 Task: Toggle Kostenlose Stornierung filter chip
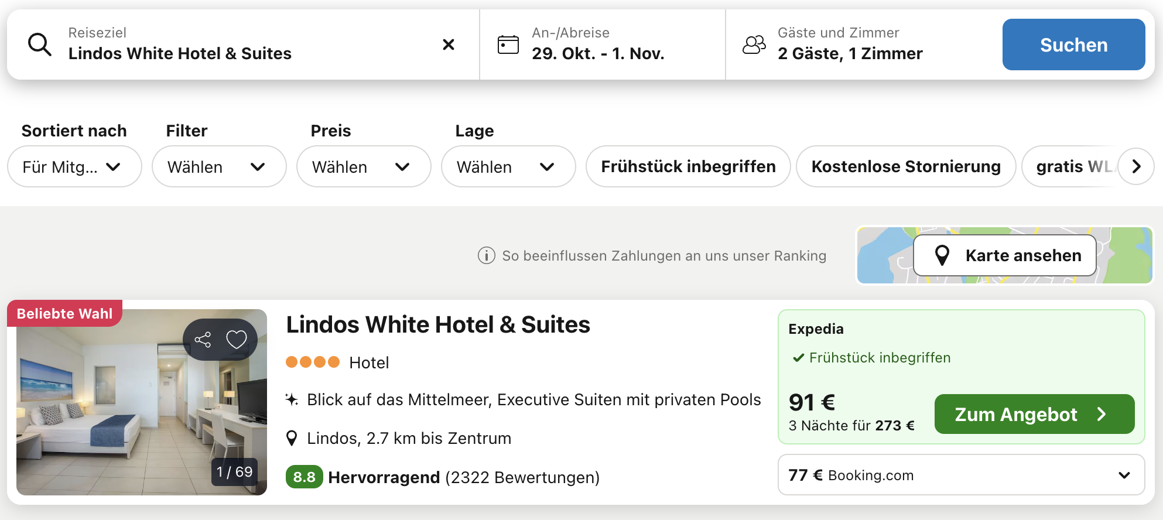click(906, 167)
